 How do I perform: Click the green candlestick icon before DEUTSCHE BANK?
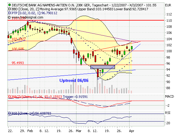(x=10, y=5)
